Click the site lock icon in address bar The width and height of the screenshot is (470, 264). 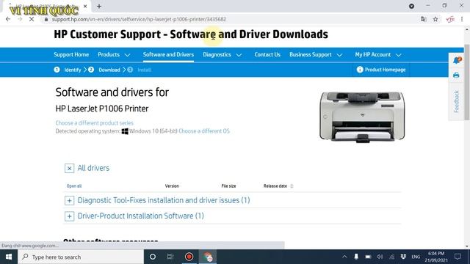(46, 19)
